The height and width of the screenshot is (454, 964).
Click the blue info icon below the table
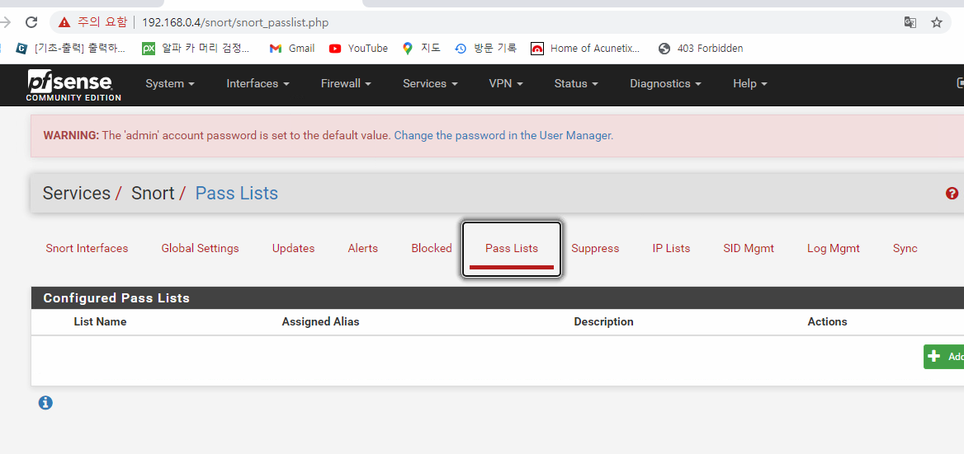point(45,402)
